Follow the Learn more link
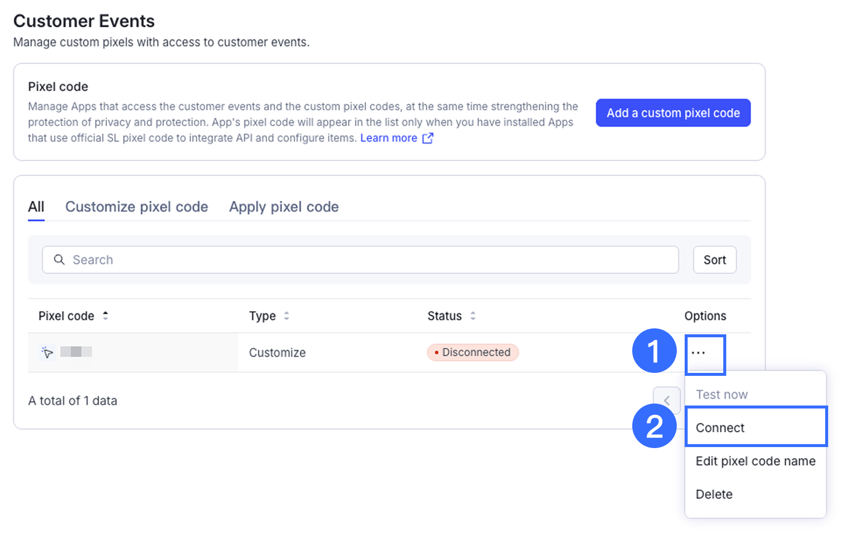 tap(388, 138)
